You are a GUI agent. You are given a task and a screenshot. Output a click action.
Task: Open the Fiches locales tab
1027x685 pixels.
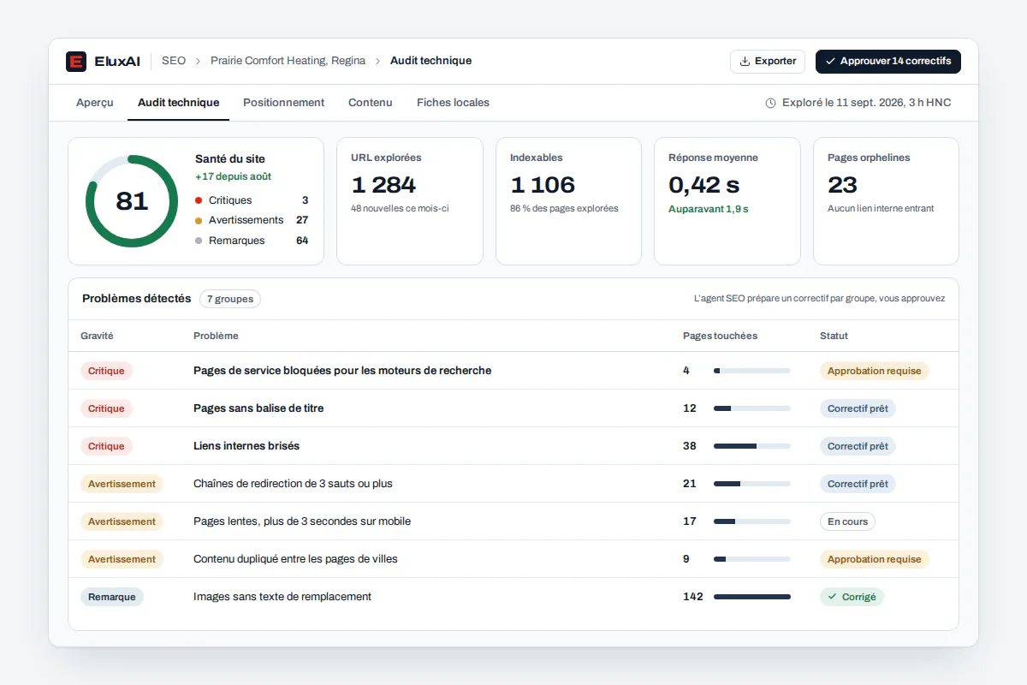click(453, 103)
